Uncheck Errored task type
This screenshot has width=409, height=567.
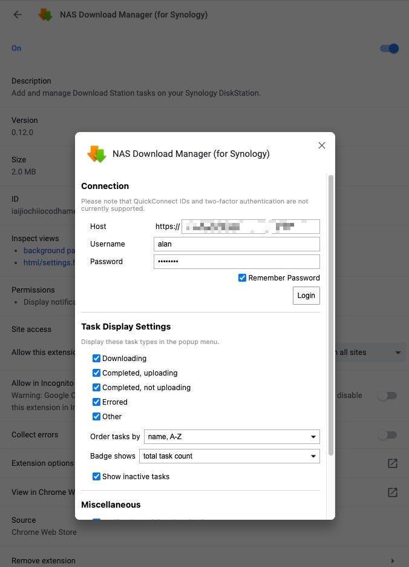pos(96,402)
